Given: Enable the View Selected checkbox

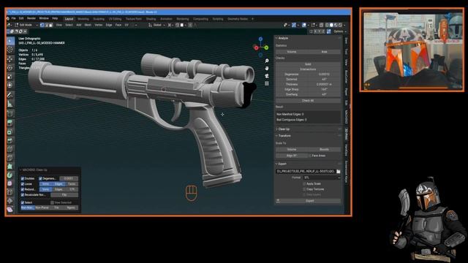Looking at the screenshot, I should [x=52, y=202].
